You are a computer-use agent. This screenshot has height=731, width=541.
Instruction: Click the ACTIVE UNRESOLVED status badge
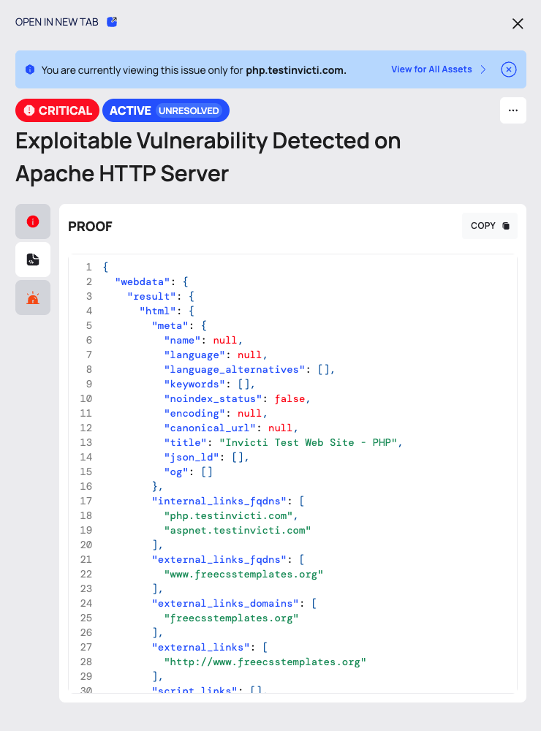pyautogui.click(x=165, y=110)
